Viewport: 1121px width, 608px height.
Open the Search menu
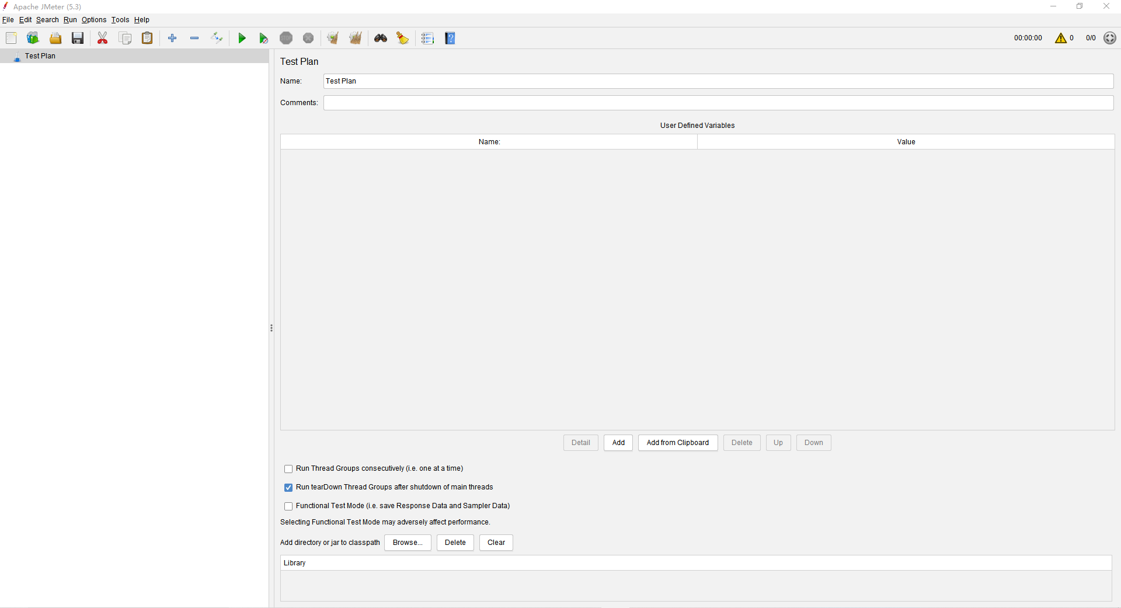point(47,20)
